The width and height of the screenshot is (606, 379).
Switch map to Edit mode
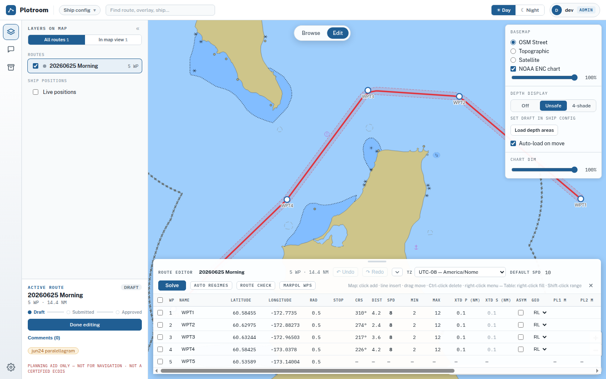tap(338, 33)
